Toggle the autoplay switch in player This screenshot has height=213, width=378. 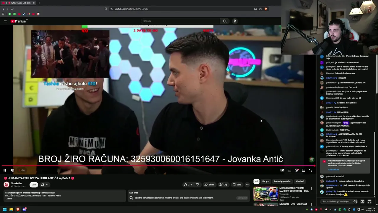tap(282, 170)
